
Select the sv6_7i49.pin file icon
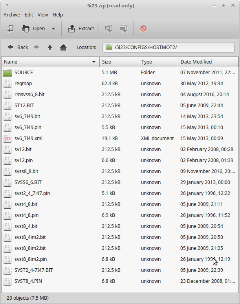click(7, 127)
